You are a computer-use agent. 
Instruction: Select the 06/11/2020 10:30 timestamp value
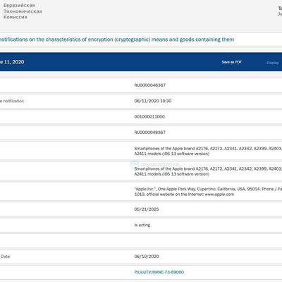pos(153,101)
